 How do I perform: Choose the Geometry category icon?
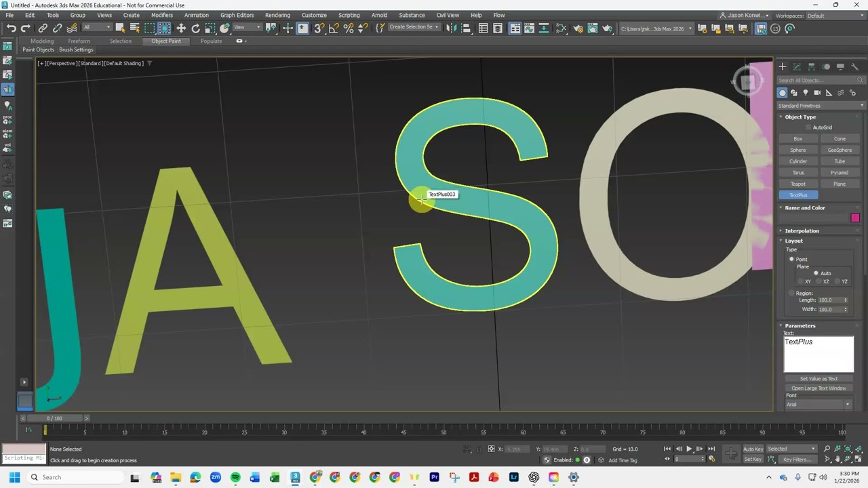click(x=783, y=93)
